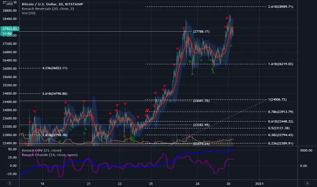Click the -25.00 Chande scale value
This screenshot has width=317, height=187.
(11, 174)
